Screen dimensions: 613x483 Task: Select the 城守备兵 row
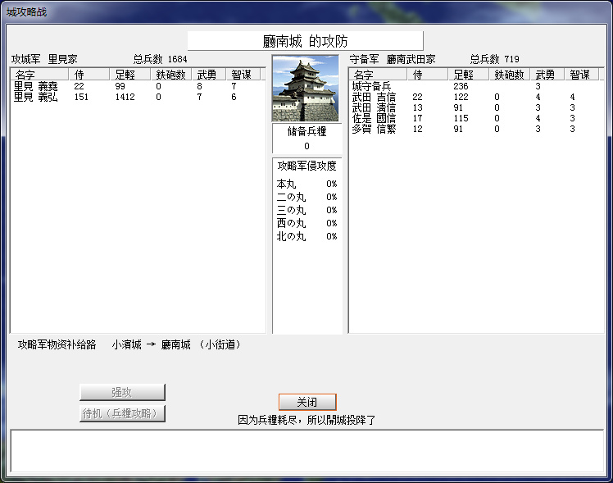[x=475, y=86]
